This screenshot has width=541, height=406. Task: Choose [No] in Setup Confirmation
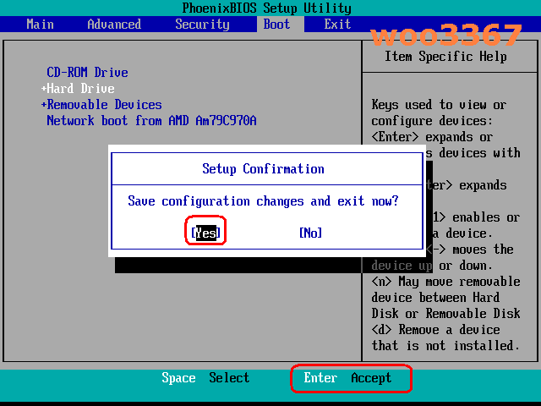(310, 233)
